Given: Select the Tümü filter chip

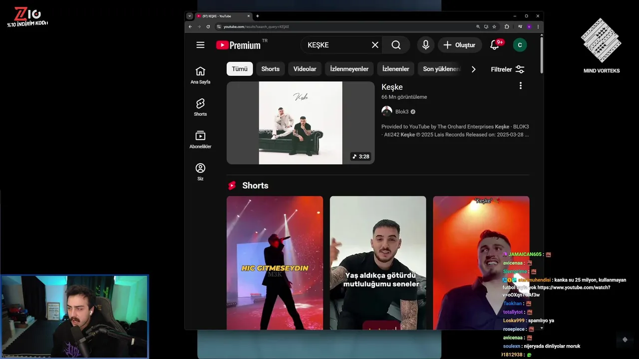Looking at the screenshot, I should coord(240,69).
